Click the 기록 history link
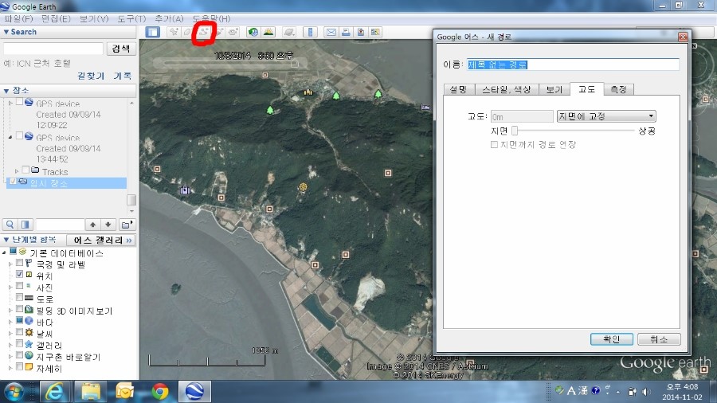The height and width of the screenshot is (403, 717). pyautogui.click(x=123, y=76)
